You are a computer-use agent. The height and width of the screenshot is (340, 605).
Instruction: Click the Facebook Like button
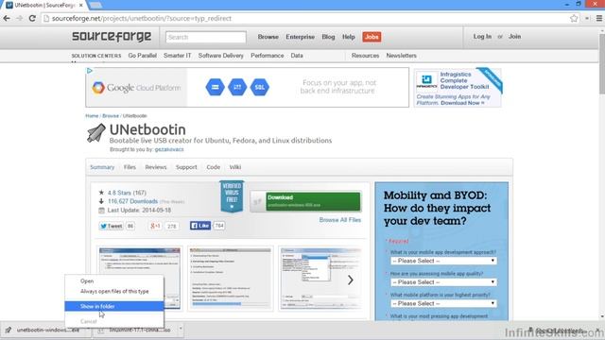pyautogui.click(x=199, y=226)
